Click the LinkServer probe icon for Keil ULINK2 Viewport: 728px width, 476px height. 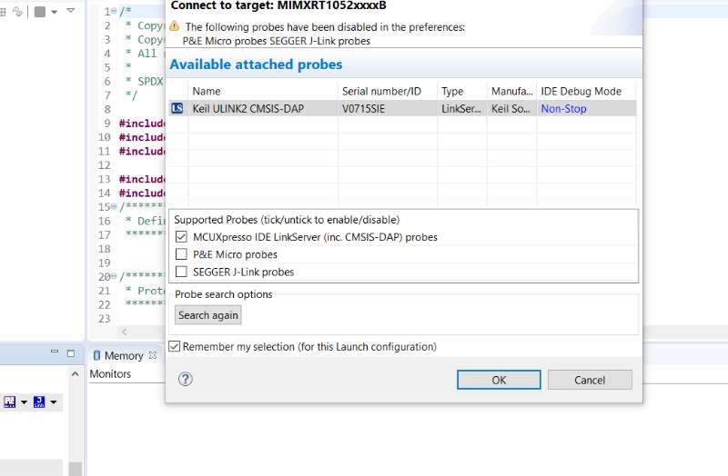[177, 109]
